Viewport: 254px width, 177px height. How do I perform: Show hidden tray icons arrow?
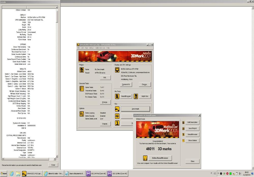click(218, 173)
